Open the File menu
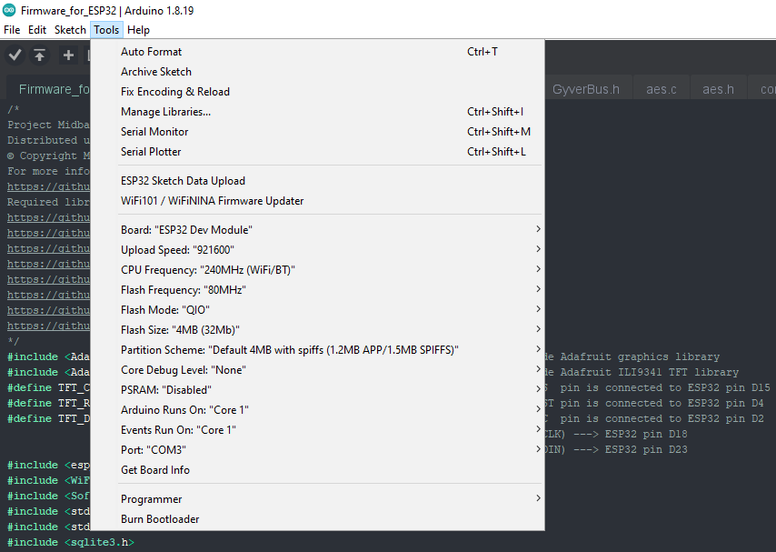The image size is (776, 552). click(x=12, y=30)
